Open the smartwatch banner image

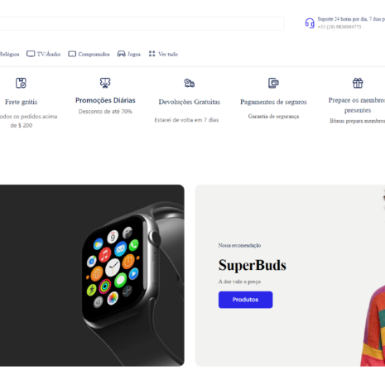(x=92, y=276)
